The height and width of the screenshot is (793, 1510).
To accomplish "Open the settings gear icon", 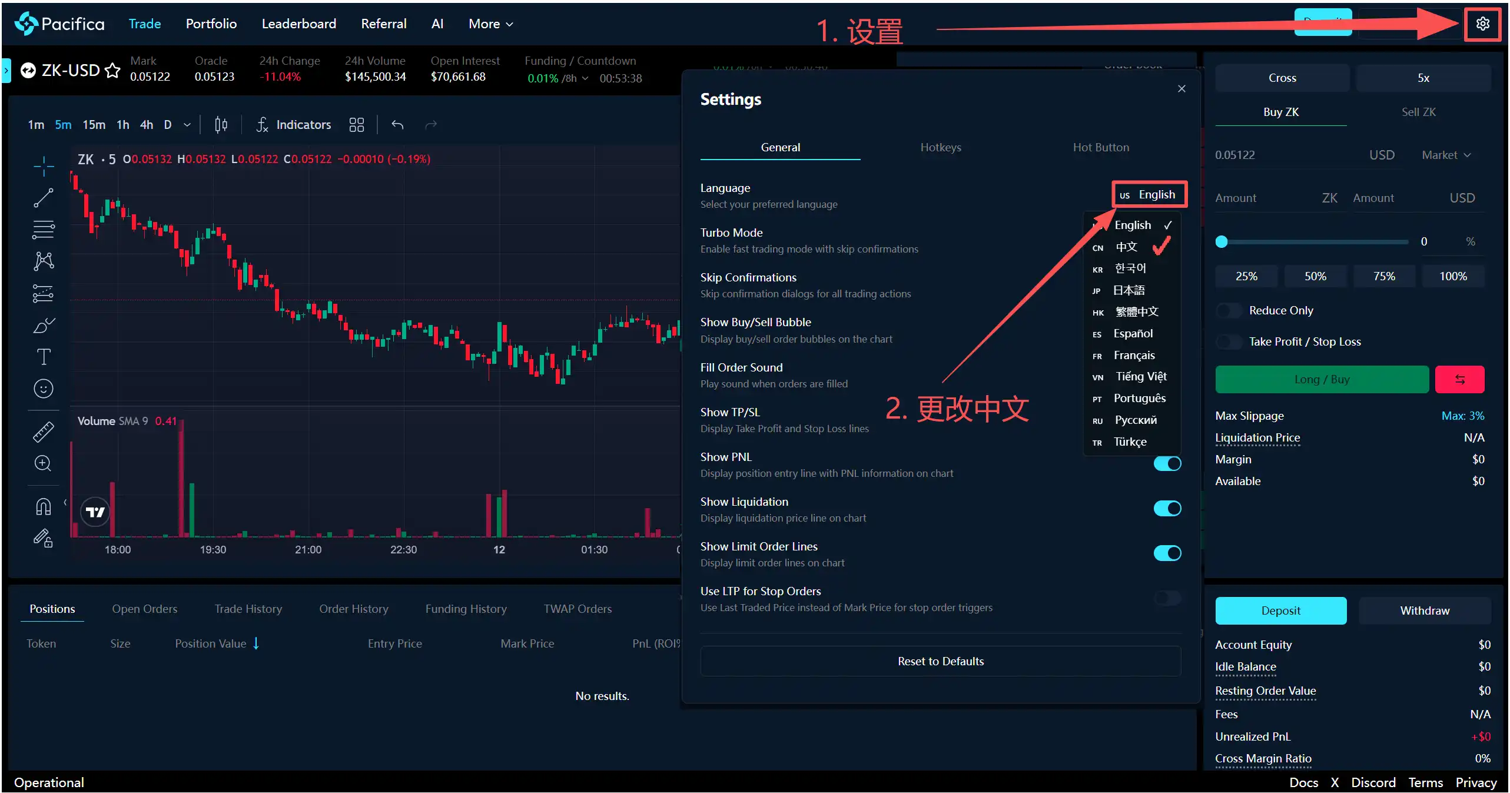I will (1482, 24).
